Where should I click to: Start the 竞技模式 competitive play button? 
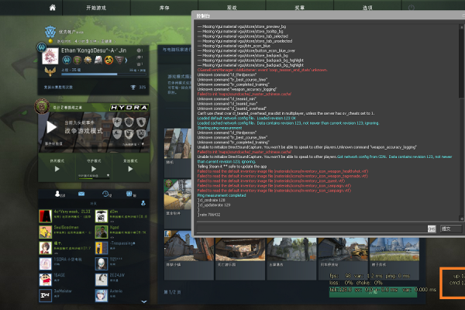[x=130, y=169]
